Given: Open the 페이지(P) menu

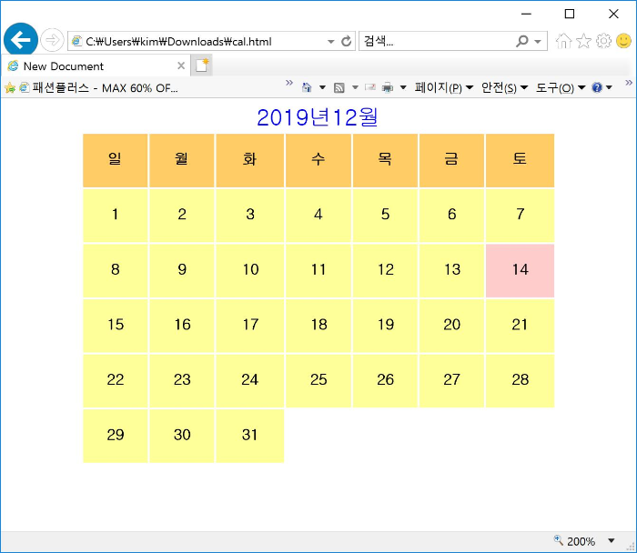Looking at the screenshot, I should [x=444, y=87].
